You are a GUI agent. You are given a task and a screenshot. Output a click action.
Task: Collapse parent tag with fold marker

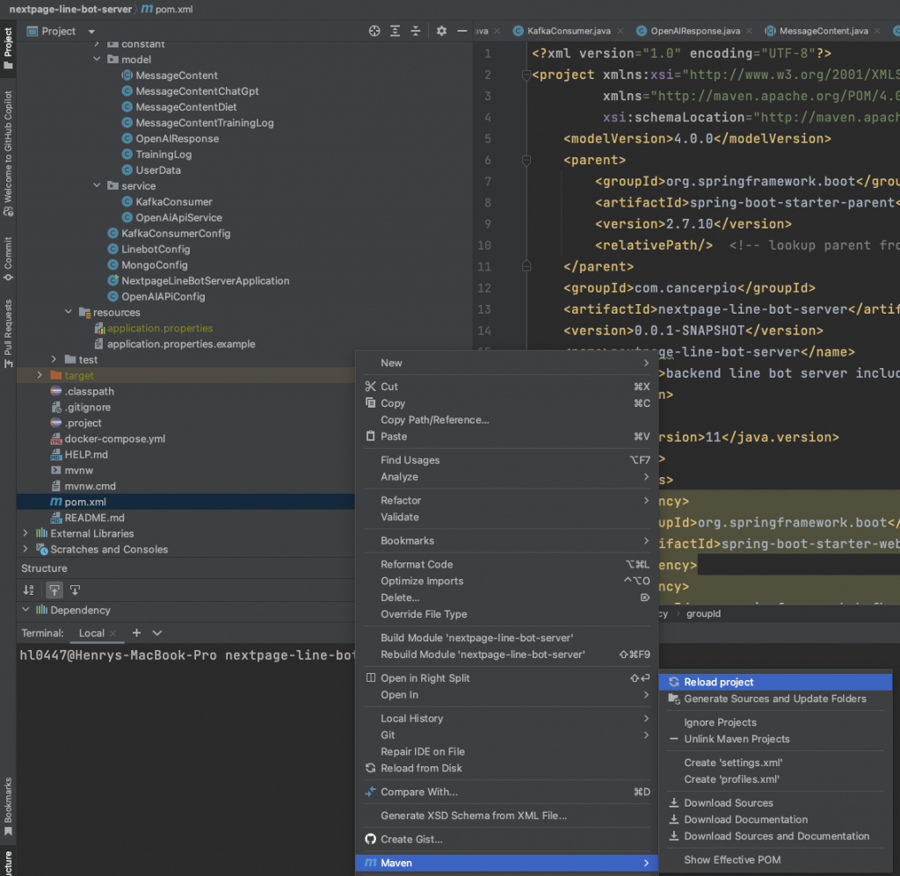526,160
